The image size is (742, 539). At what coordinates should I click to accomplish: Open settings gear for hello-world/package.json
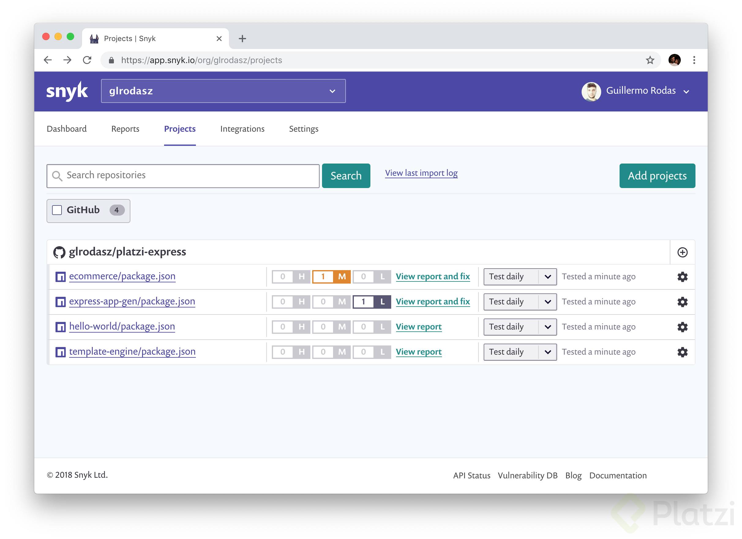tap(682, 327)
